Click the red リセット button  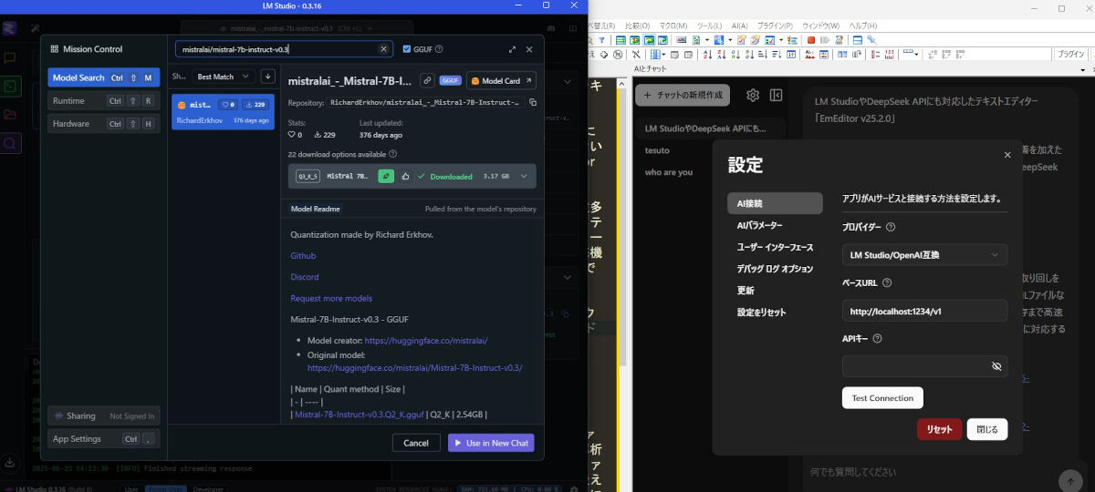pos(939,429)
